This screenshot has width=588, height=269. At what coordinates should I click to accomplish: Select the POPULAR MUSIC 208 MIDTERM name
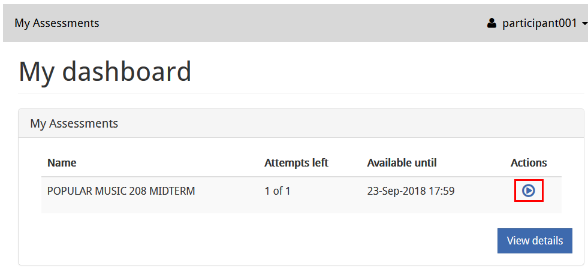[x=121, y=192]
